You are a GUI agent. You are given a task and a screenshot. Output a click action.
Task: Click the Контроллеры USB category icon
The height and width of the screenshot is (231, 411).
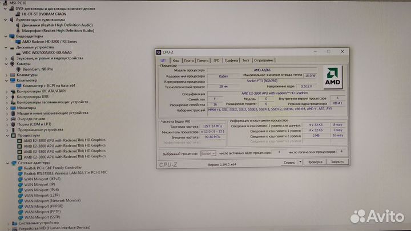click(13, 97)
